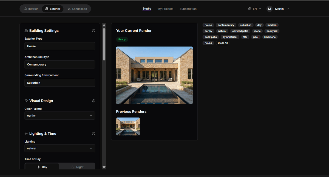Switch Time of Day to Night

(x=77, y=167)
